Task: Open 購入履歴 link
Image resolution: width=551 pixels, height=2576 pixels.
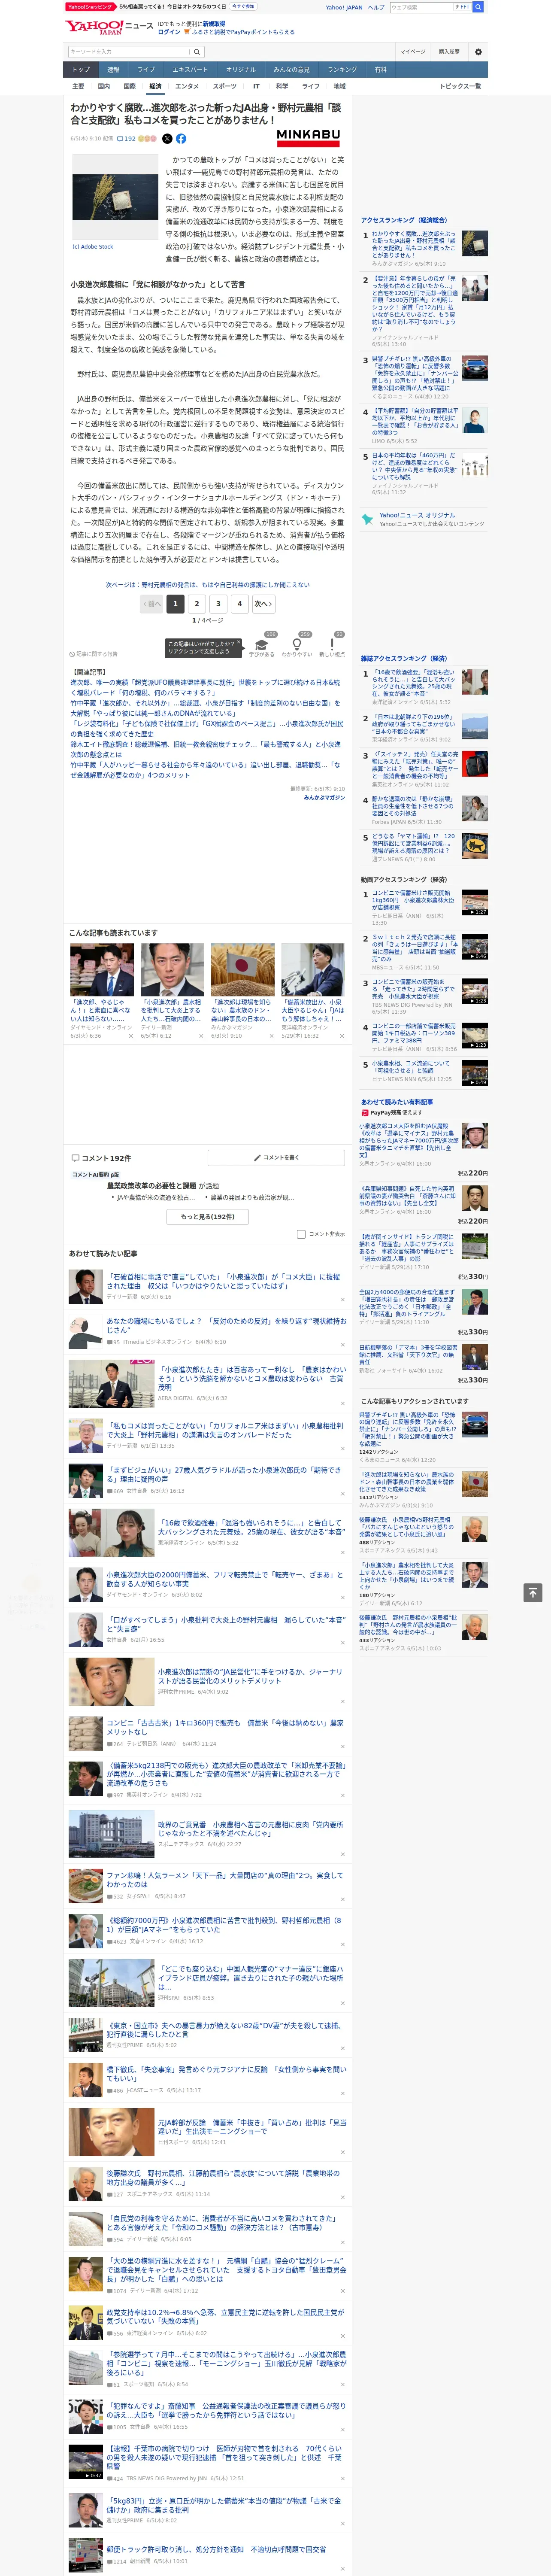Action: tap(449, 51)
